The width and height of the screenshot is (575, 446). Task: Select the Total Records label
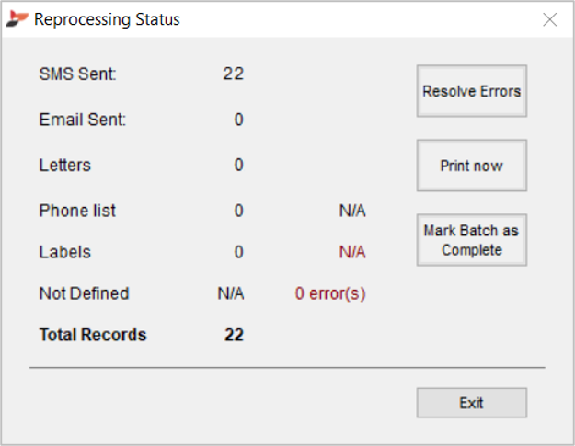pos(93,335)
